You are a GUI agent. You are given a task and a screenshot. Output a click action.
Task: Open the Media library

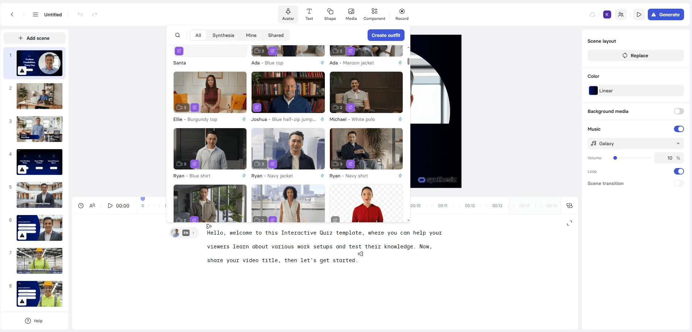351,14
